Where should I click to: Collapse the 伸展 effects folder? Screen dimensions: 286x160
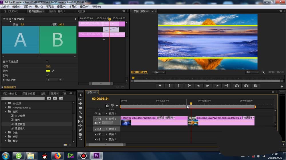click(x=5, y=112)
